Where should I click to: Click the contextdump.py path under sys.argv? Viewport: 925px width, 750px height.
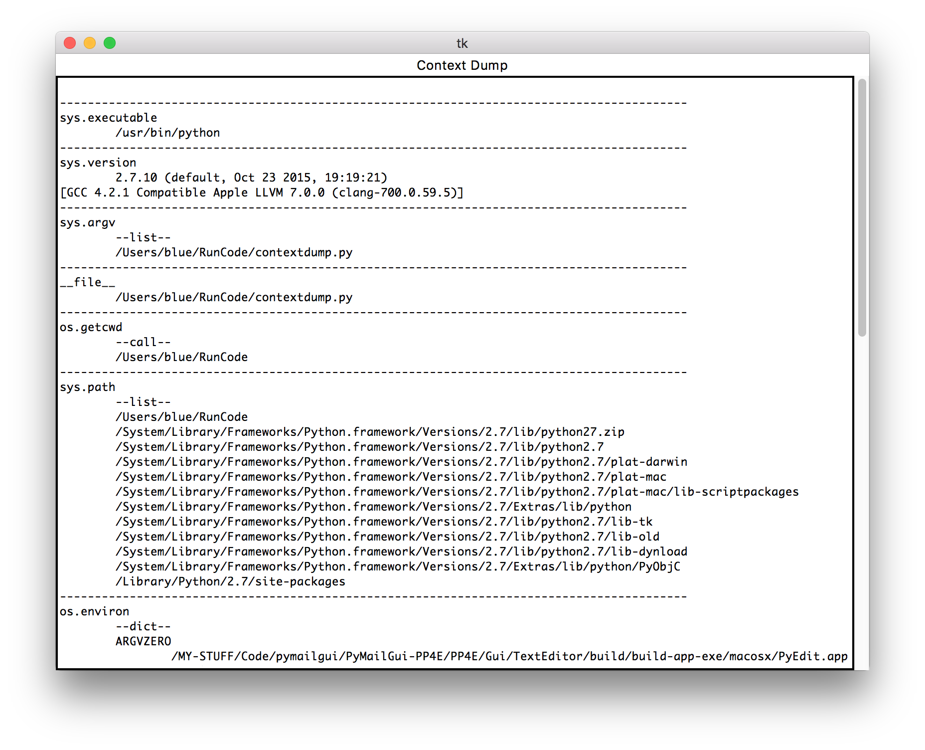233,252
